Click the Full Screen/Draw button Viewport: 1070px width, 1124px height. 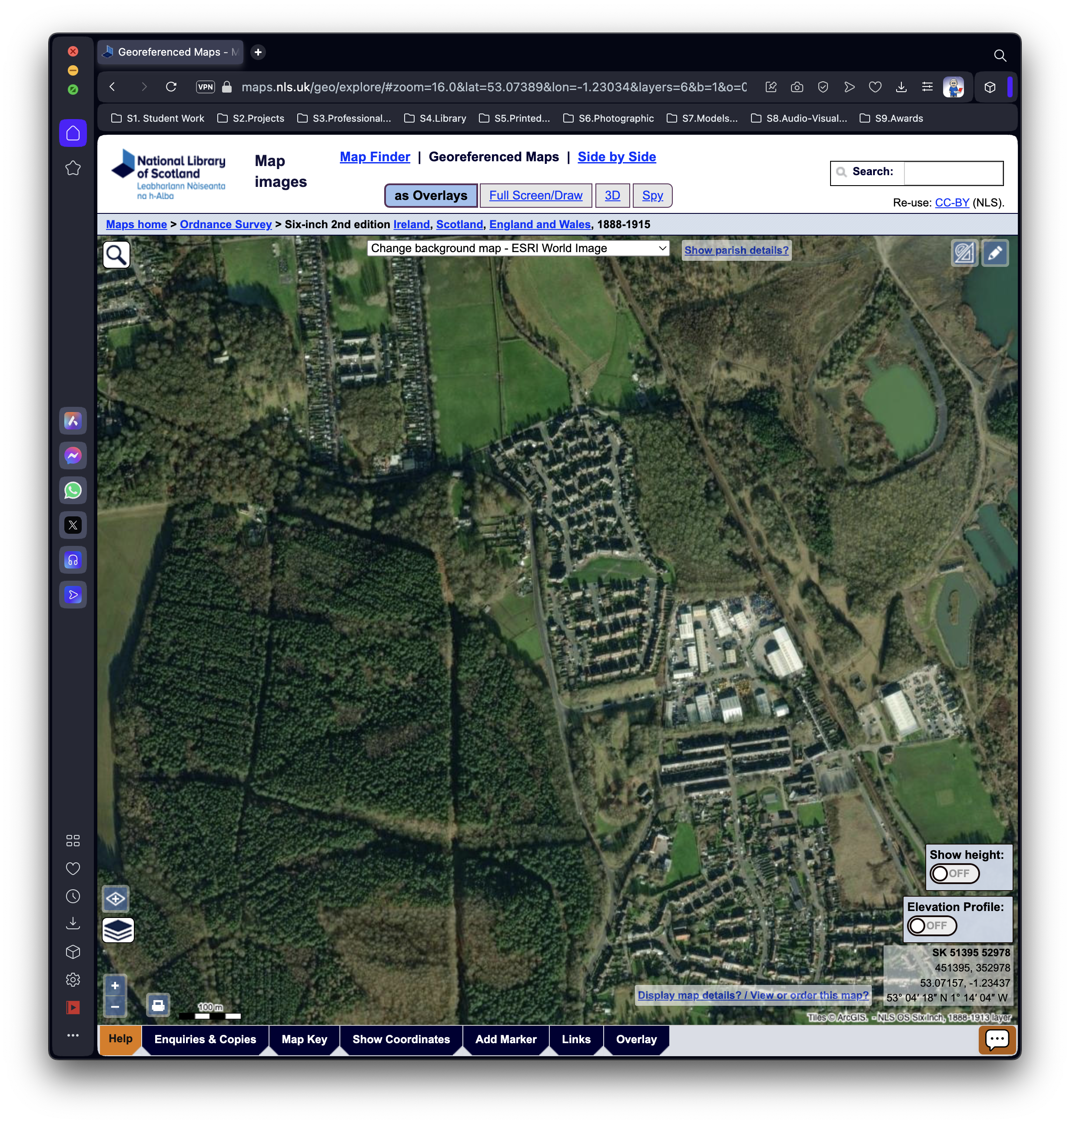pyautogui.click(x=535, y=196)
